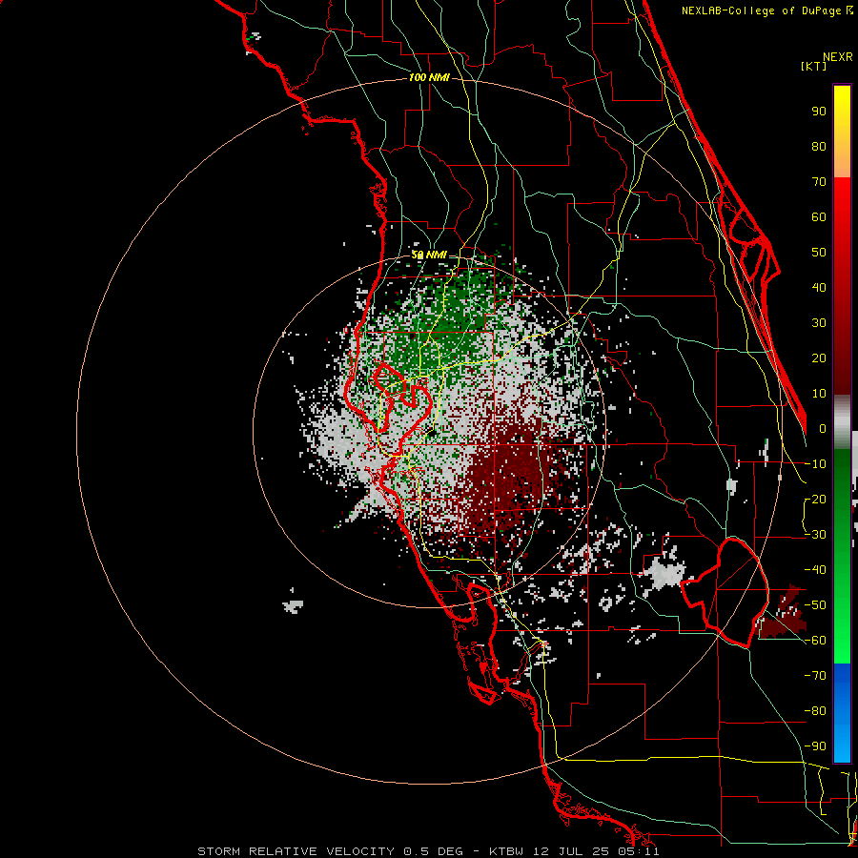The image size is (858, 858).
Task: Click the NEXR label above color bar
Action: (838, 57)
